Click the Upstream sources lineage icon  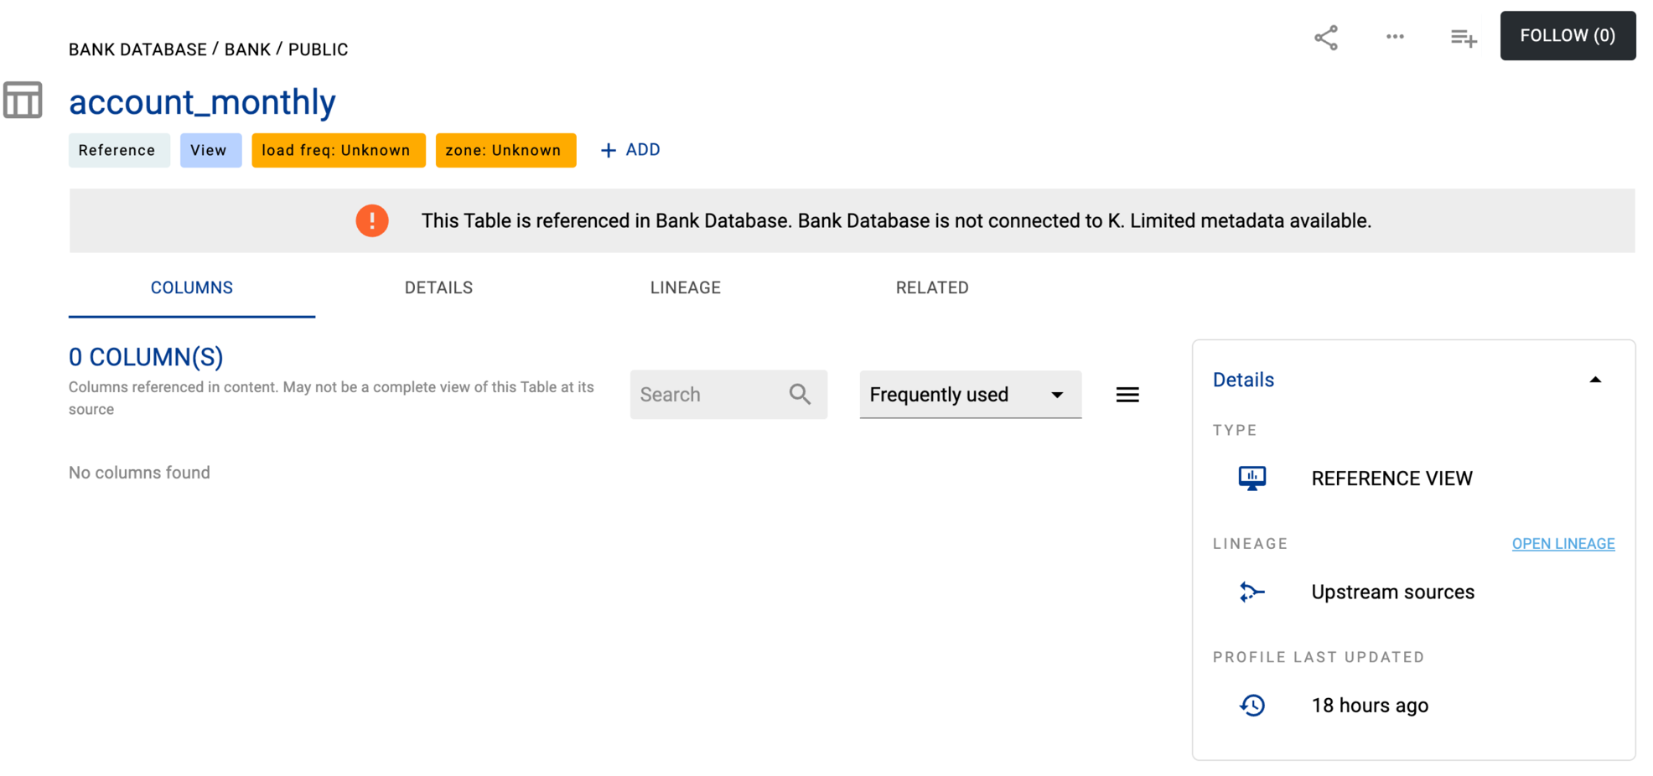1252,592
